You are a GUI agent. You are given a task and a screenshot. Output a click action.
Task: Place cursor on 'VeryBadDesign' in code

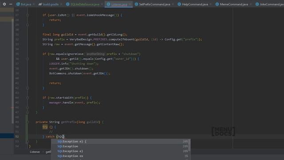tap(81, 40)
